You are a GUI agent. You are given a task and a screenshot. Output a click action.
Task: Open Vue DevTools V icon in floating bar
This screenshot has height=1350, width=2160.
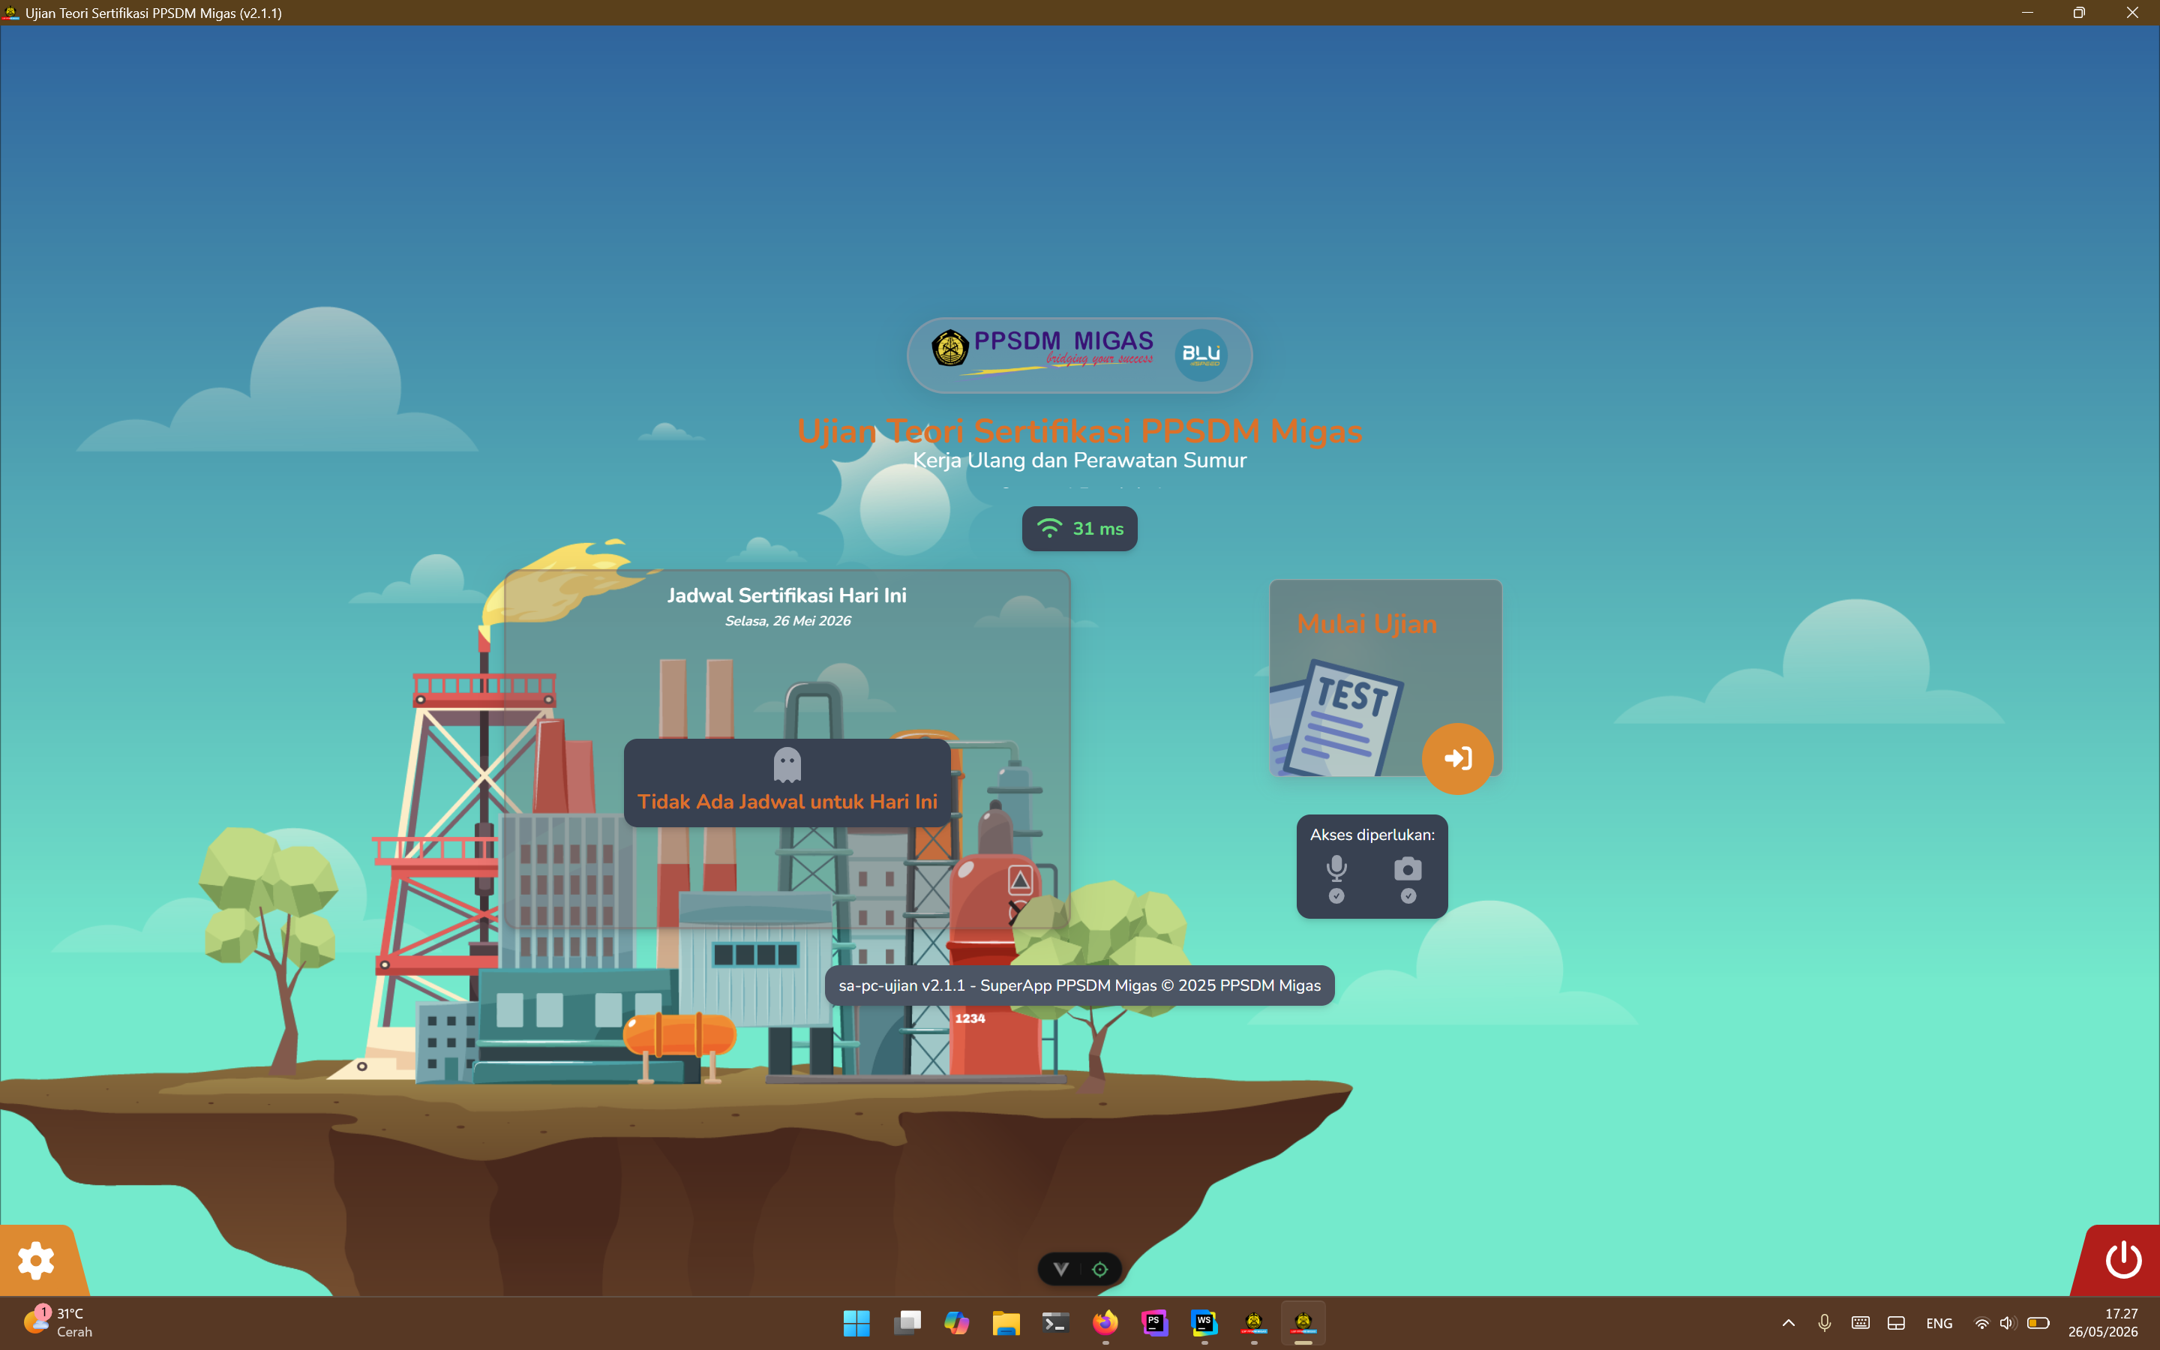point(1060,1269)
